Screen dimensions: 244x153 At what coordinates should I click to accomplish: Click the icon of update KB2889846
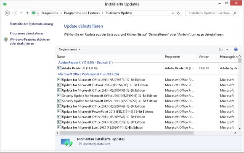point(59,116)
